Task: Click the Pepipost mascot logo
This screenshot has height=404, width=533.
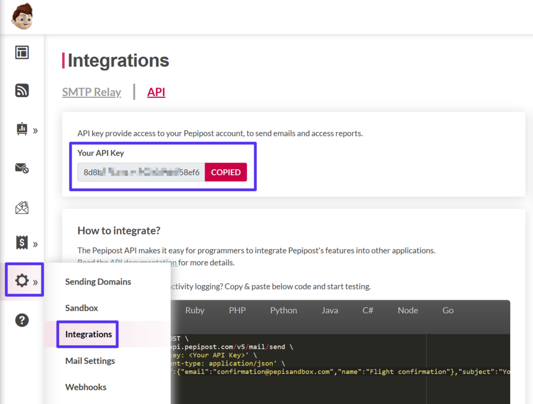Action: 22,16
